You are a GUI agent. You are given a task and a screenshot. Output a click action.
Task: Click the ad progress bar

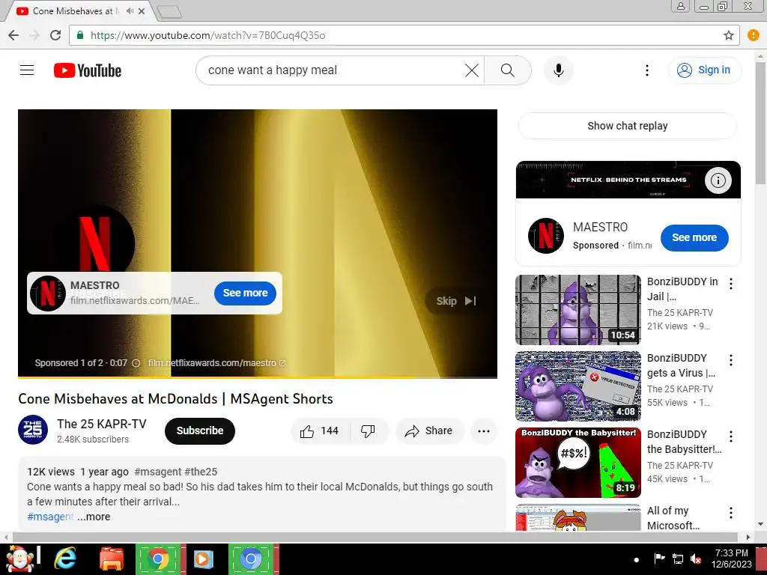tap(258, 377)
